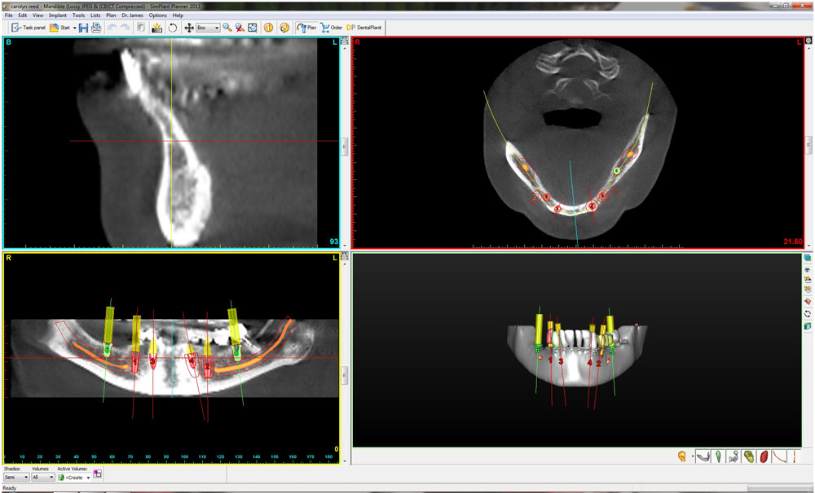Select the pan move arrows tool

188,28
